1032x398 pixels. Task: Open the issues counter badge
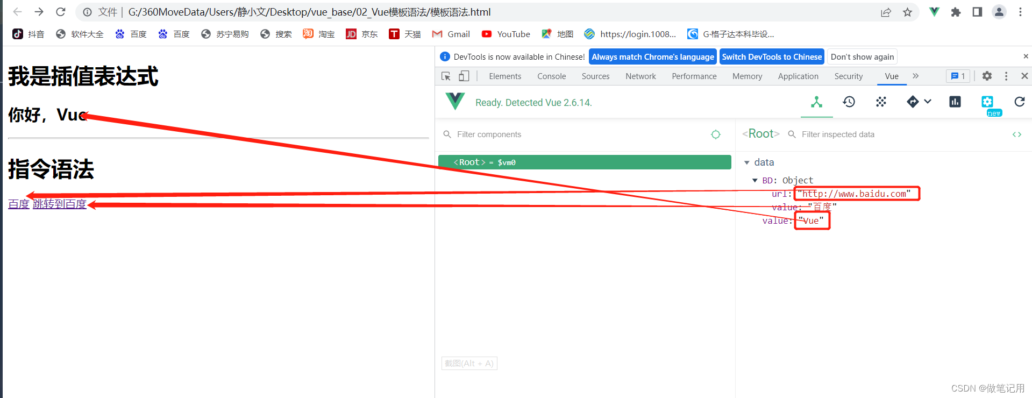tap(958, 76)
